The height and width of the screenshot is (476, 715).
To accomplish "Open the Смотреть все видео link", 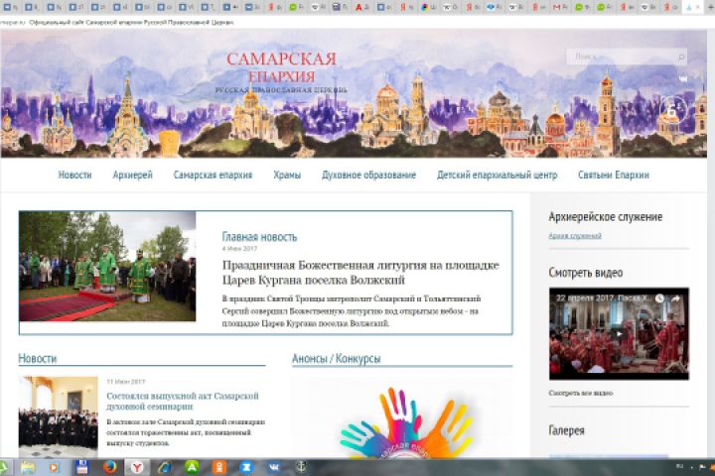I will (581, 393).
